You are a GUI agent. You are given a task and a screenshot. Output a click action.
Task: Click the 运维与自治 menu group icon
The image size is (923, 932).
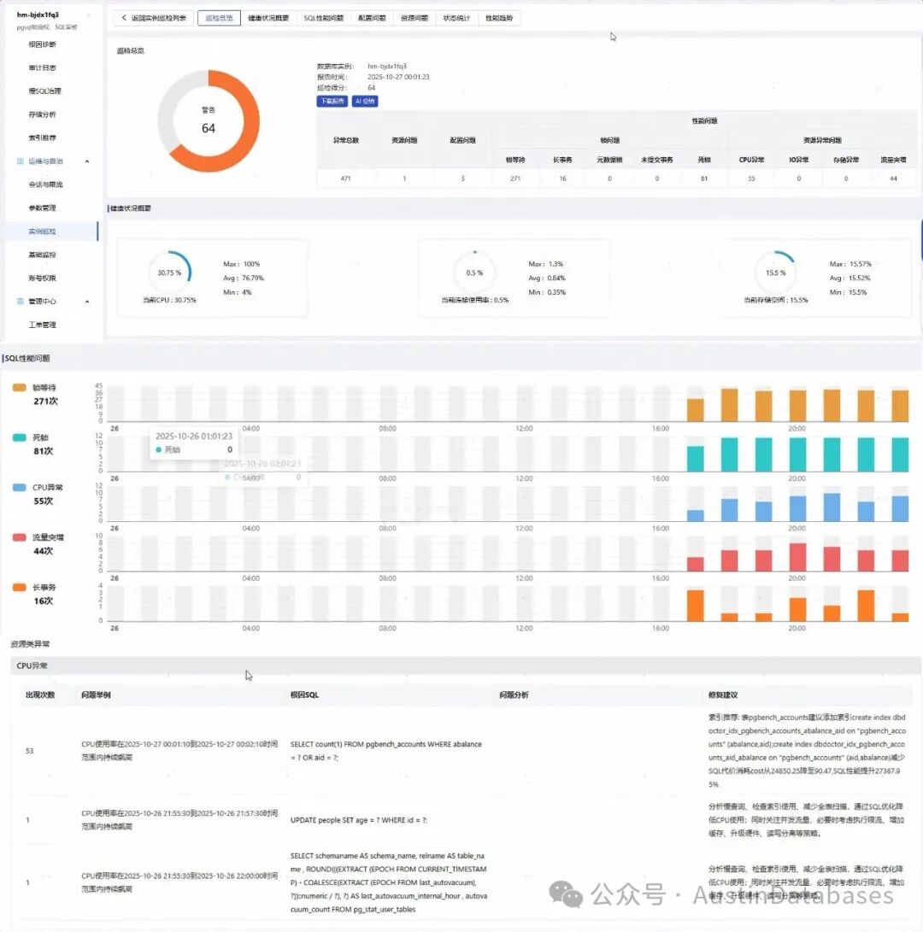point(21,161)
